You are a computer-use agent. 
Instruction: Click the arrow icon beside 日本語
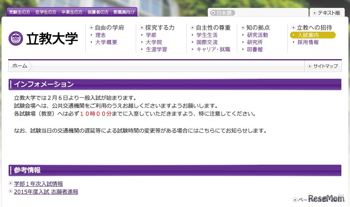(x=213, y=13)
